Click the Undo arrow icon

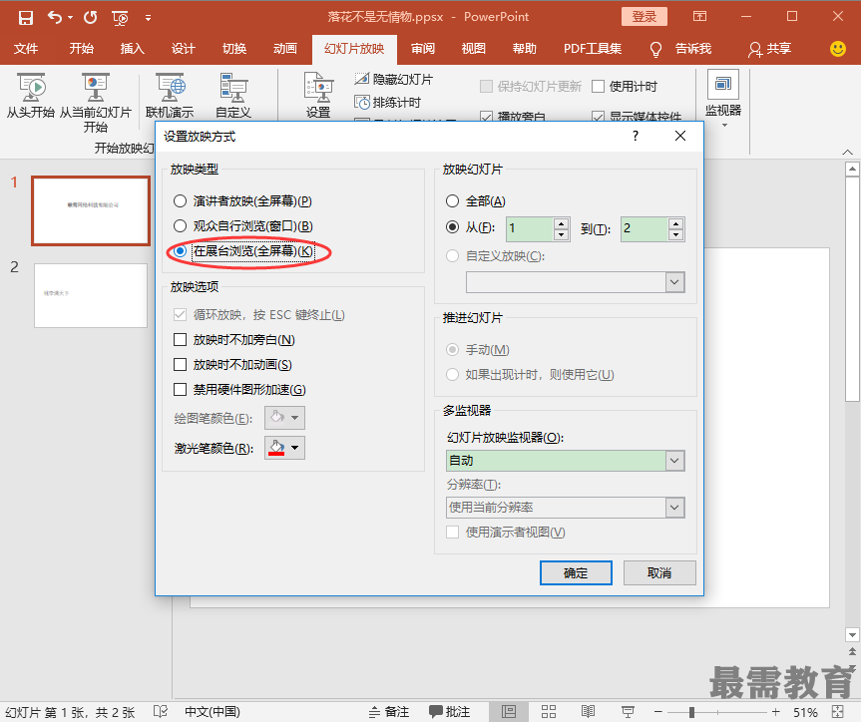click(54, 18)
